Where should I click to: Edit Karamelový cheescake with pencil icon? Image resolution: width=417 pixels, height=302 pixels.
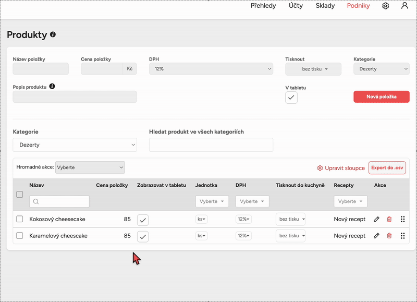pyautogui.click(x=377, y=236)
